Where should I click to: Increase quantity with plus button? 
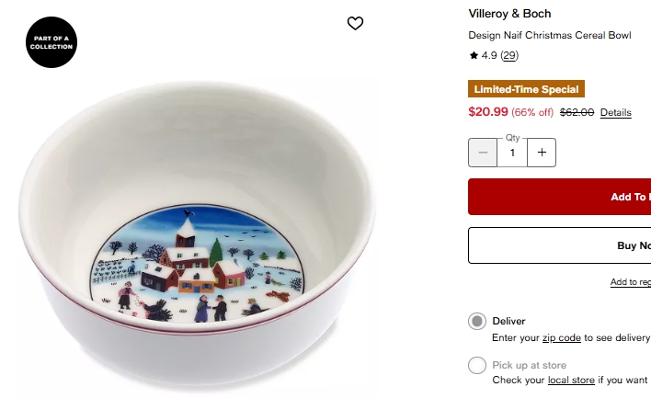click(542, 153)
